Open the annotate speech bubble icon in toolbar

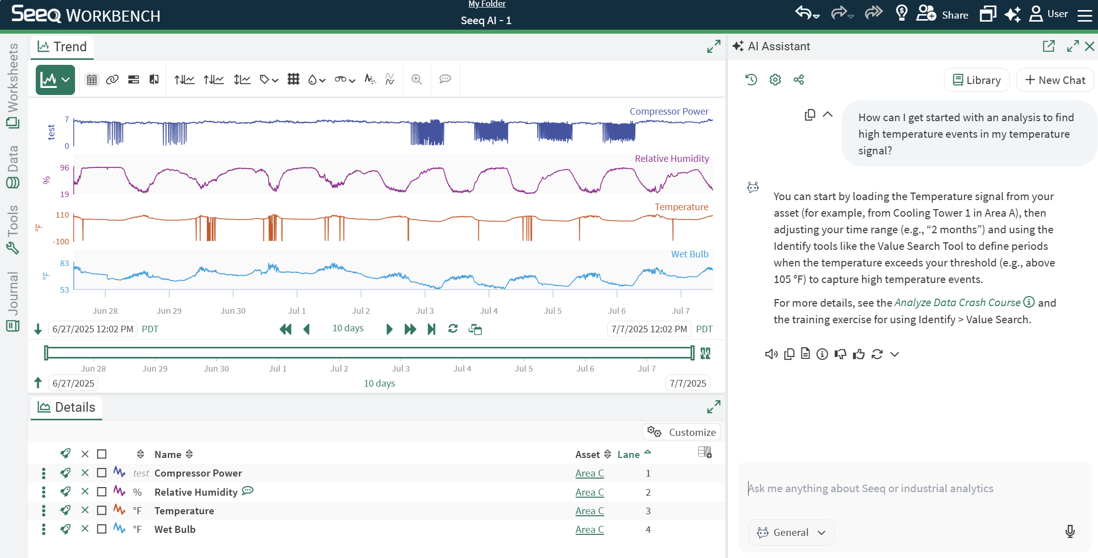click(445, 79)
